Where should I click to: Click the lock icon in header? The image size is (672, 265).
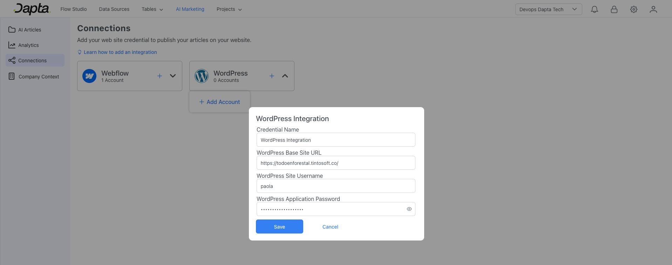614,9
